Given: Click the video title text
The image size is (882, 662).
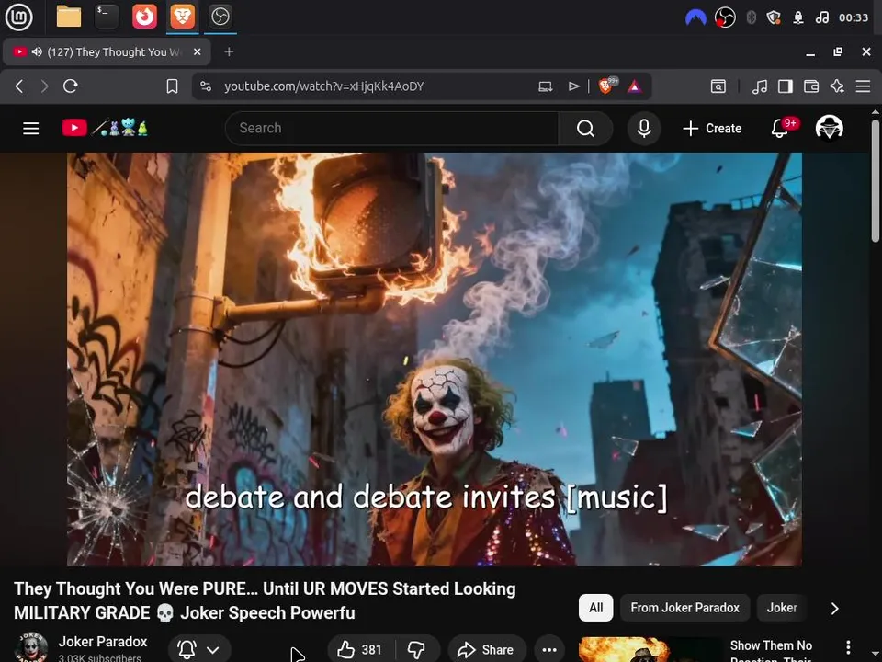Looking at the screenshot, I should 265,600.
